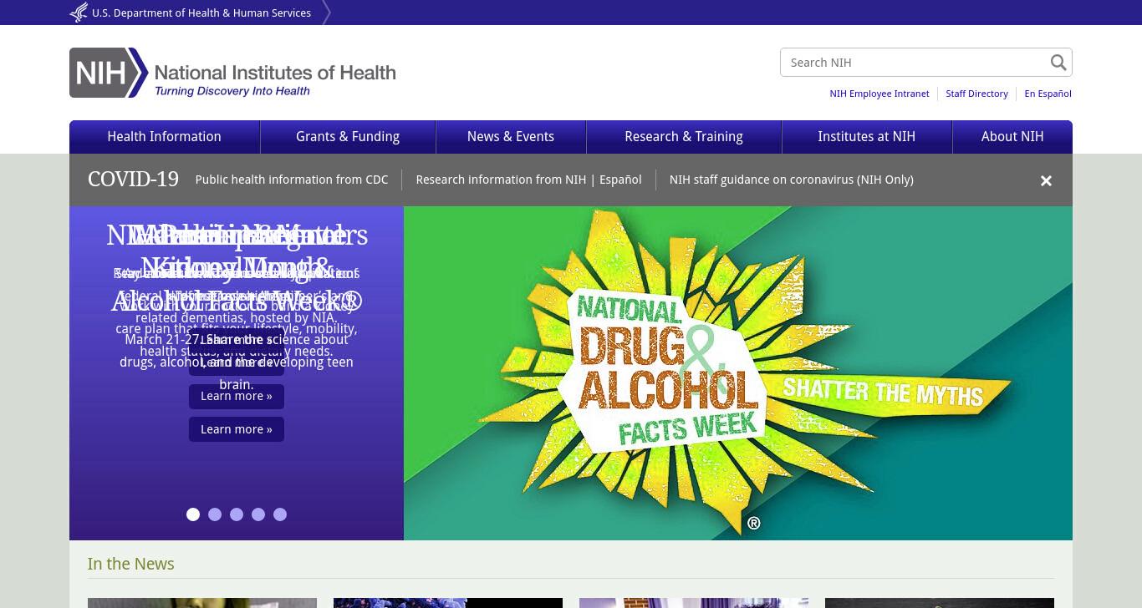Click the bottom Learn more button

pyautogui.click(x=237, y=429)
